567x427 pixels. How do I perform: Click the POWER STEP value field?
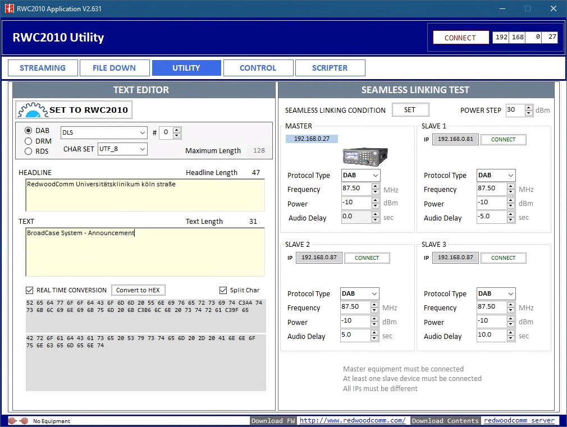(515, 110)
